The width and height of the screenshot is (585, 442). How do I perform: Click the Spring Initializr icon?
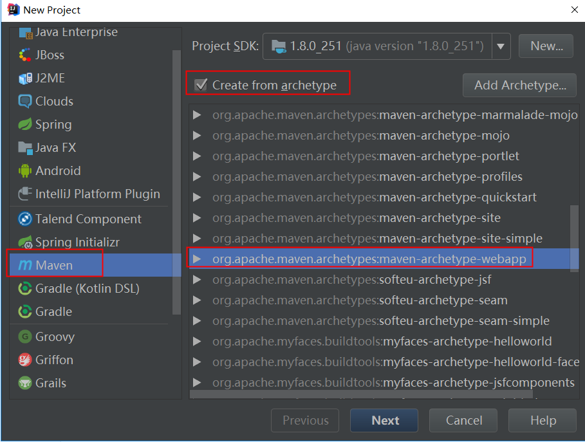point(25,243)
